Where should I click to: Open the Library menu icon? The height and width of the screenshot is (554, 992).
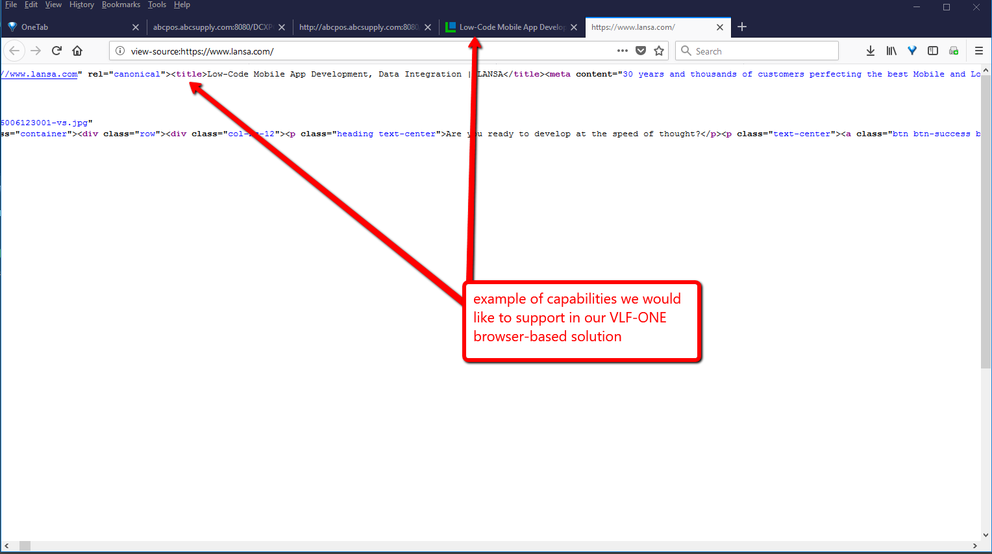click(x=891, y=51)
